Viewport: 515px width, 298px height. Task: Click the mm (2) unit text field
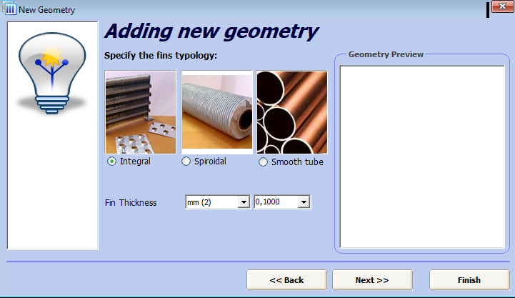point(212,202)
